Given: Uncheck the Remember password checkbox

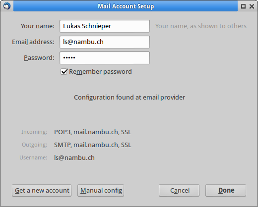Looking at the screenshot, I should (64, 72).
